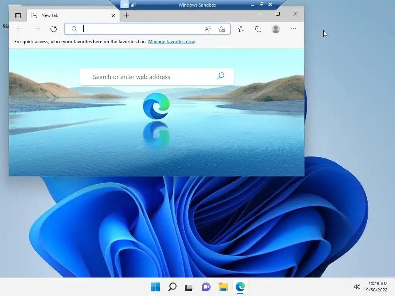Click the Sandbox connection signal bars icon
This screenshot has width=395, height=296.
tap(133, 5)
